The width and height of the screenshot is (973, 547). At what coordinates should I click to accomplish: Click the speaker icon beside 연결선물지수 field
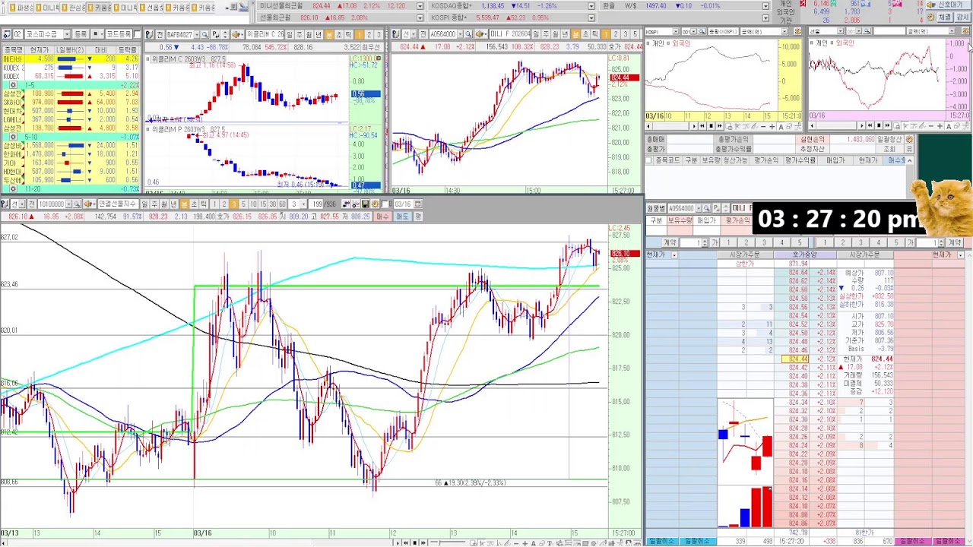click(x=90, y=204)
